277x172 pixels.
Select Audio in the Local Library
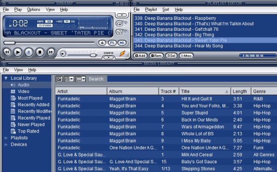click(24, 85)
